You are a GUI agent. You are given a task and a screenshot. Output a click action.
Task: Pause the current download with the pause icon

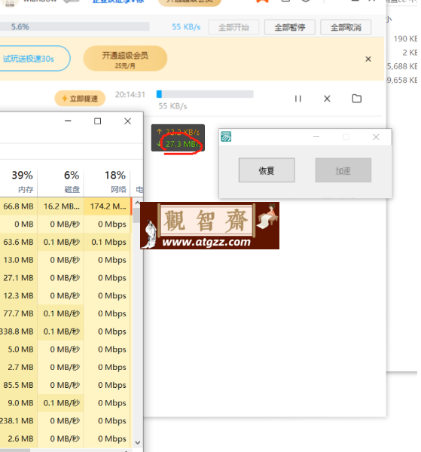click(298, 99)
